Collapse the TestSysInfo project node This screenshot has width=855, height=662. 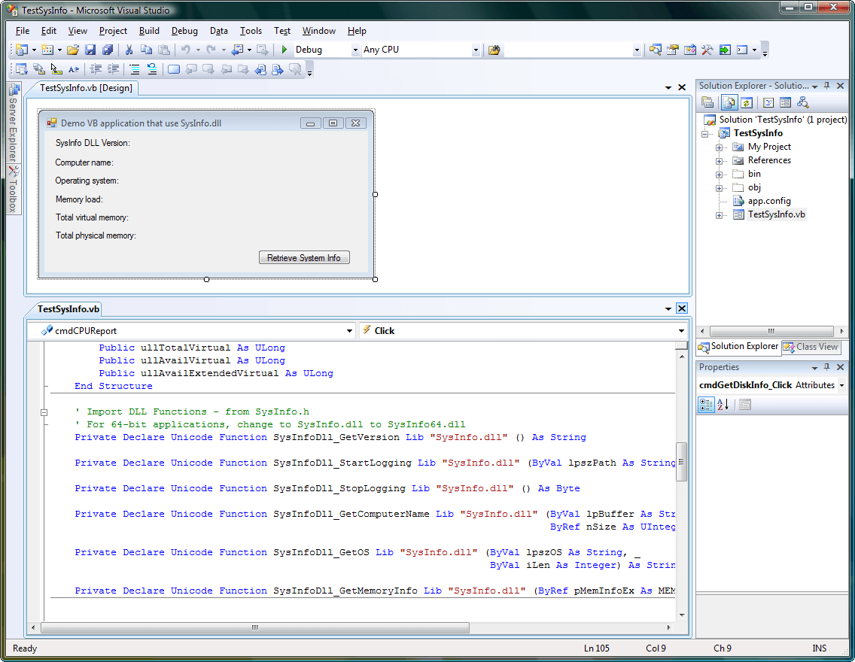[704, 134]
